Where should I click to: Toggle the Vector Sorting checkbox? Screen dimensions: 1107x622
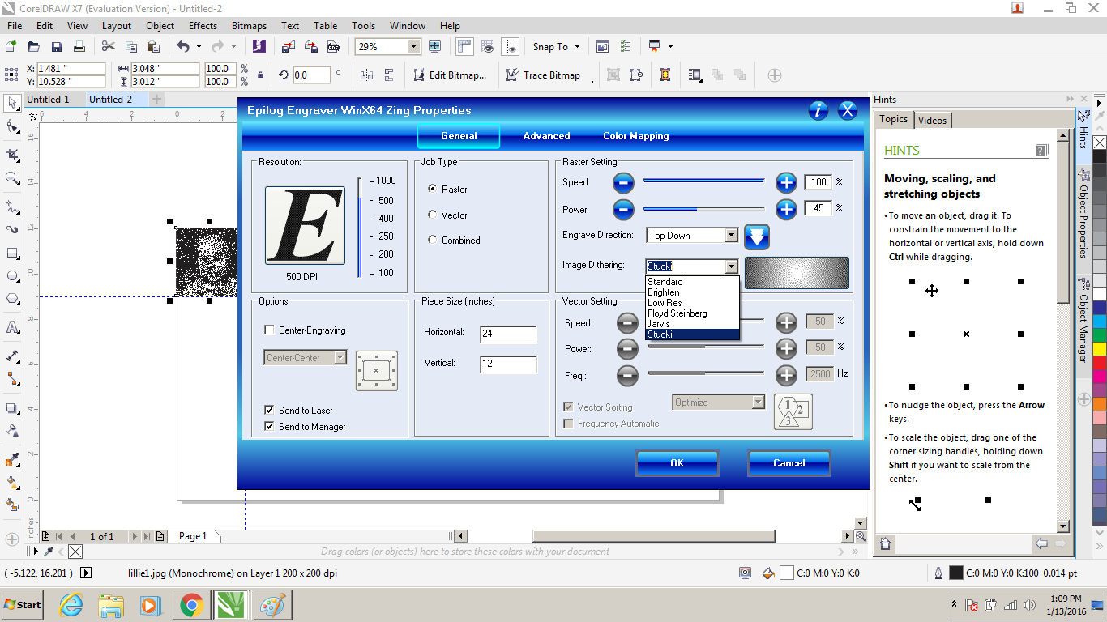(x=568, y=407)
